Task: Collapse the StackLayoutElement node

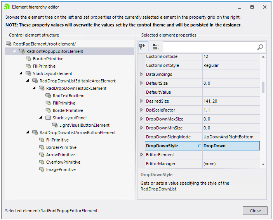Action: pyautogui.click(x=21, y=73)
